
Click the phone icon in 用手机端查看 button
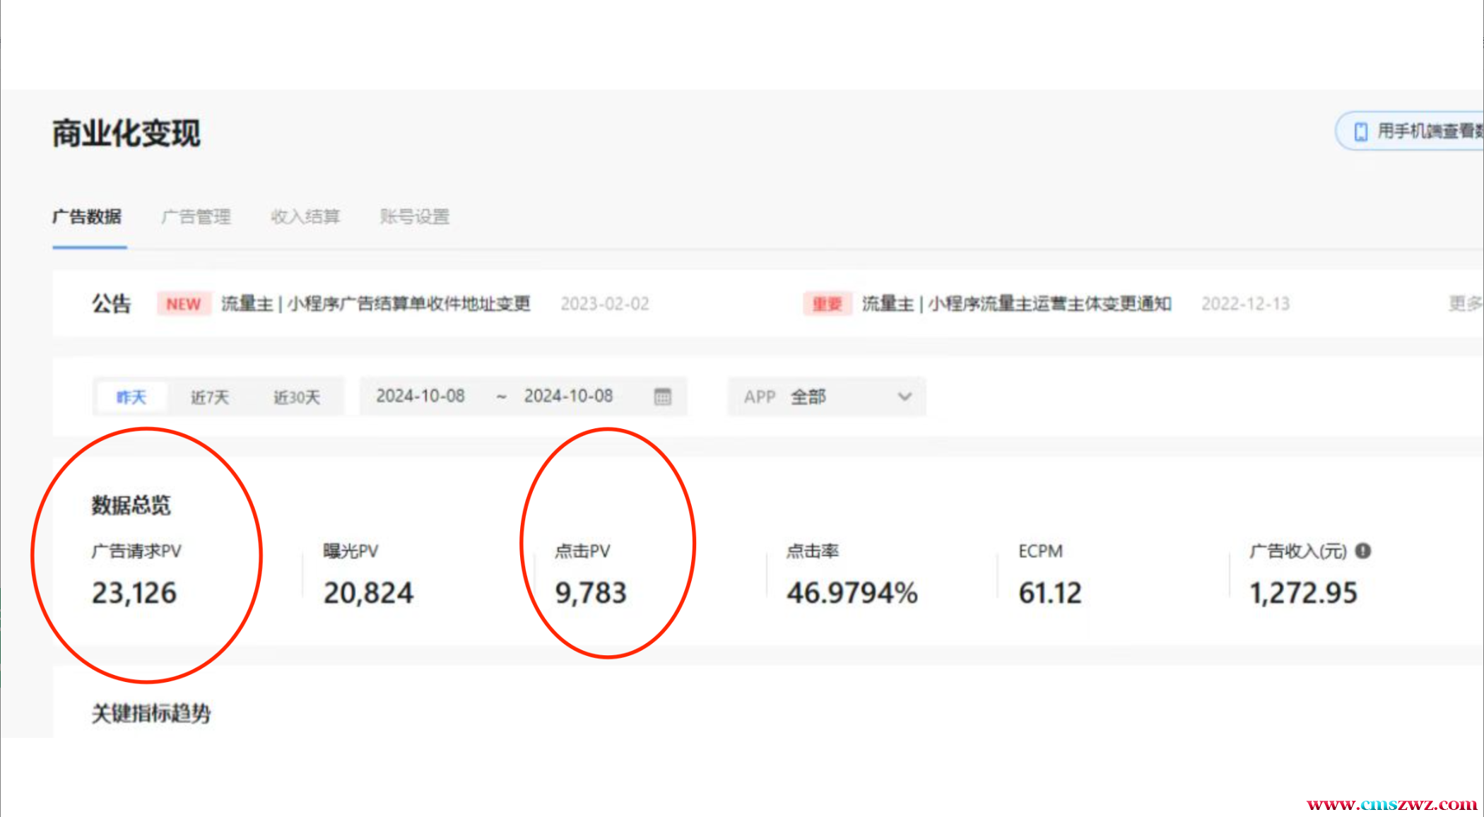(1360, 131)
